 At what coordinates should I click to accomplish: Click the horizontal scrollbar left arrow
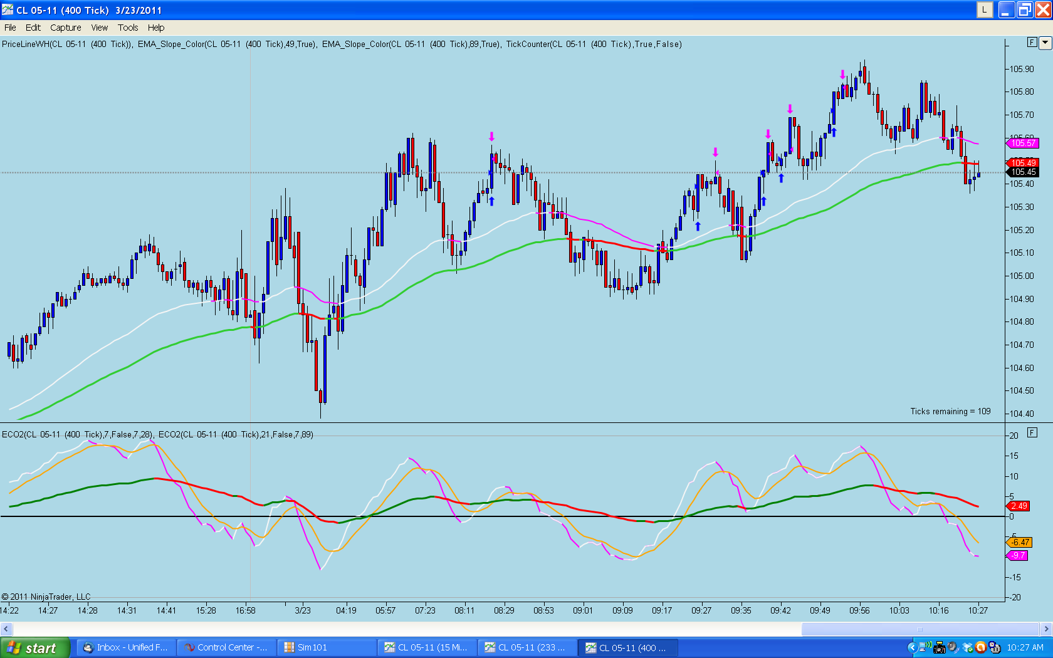pos(6,629)
